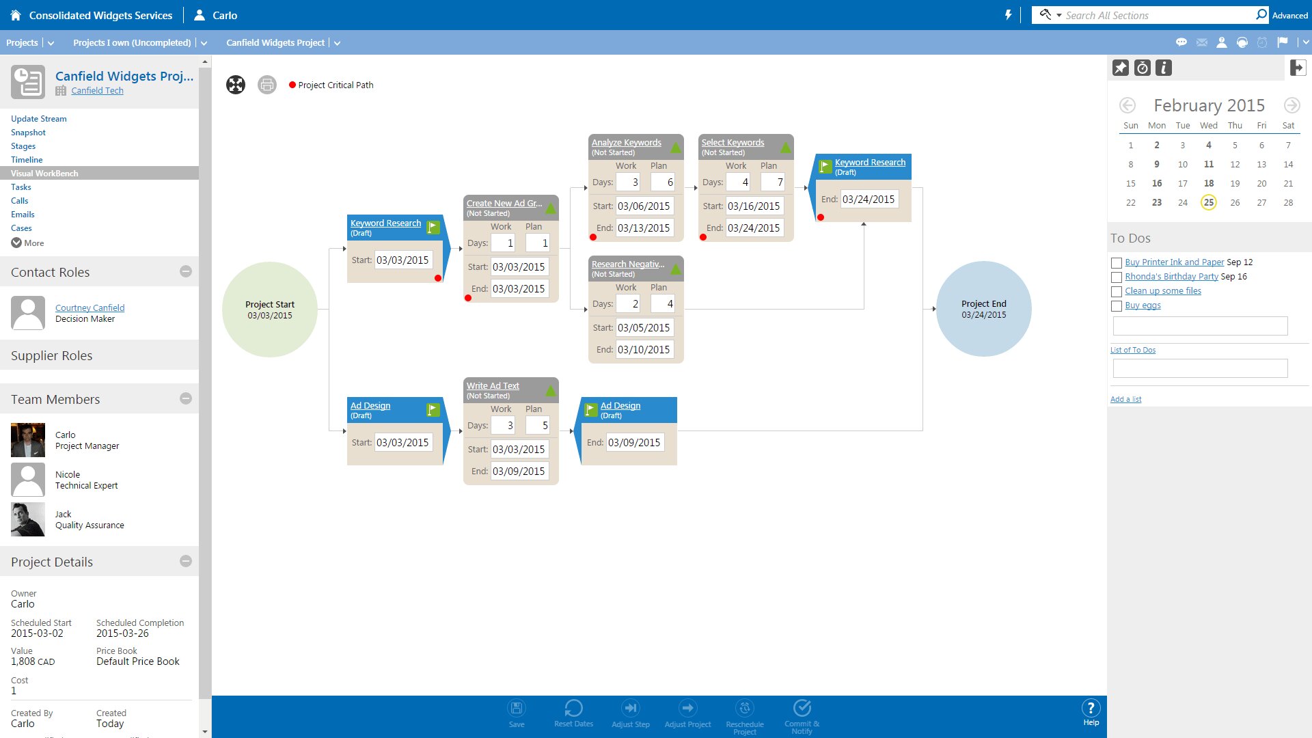The width and height of the screenshot is (1312, 738).
Task: Click the new to-do input field
Action: [1200, 325]
